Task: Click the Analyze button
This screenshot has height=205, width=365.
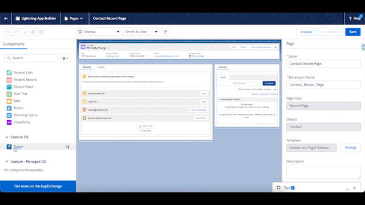Action: [x=306, y=32]
